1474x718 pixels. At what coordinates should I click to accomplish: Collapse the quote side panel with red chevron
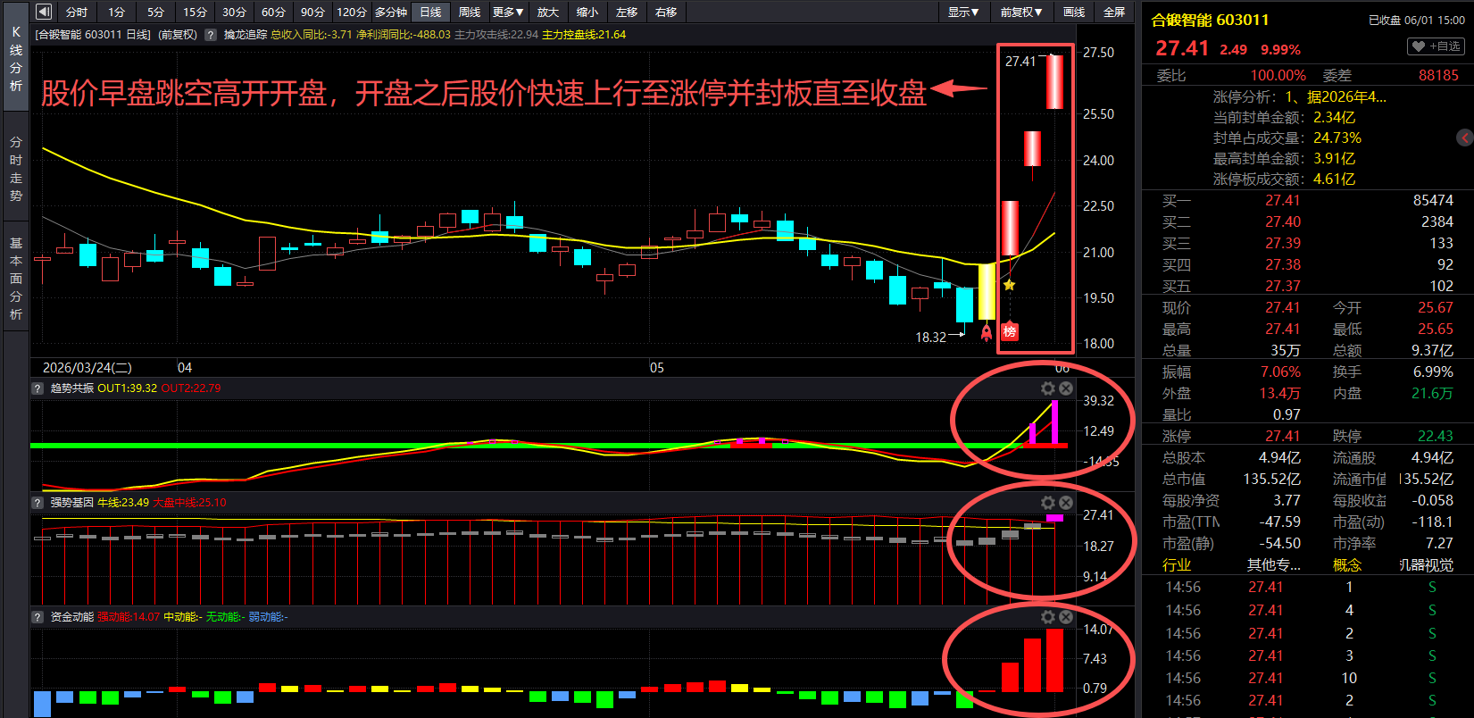coord(1465,138)
